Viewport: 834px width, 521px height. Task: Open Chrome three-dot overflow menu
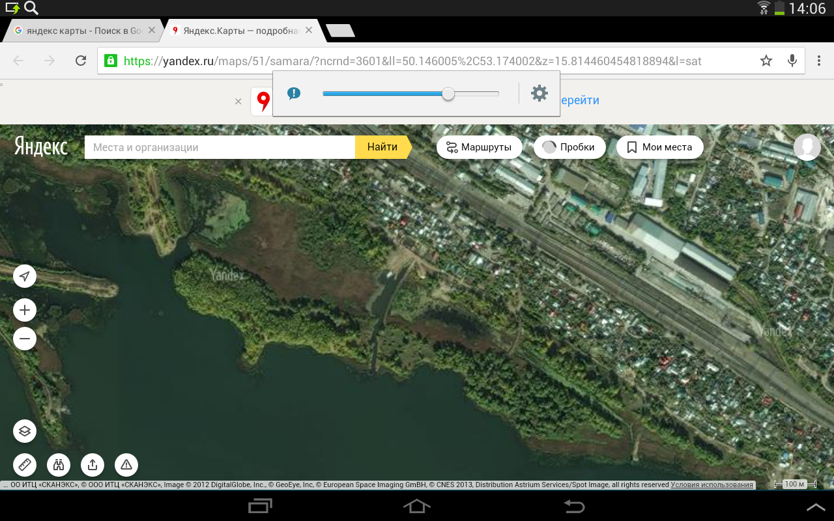(x=819, y=61)
